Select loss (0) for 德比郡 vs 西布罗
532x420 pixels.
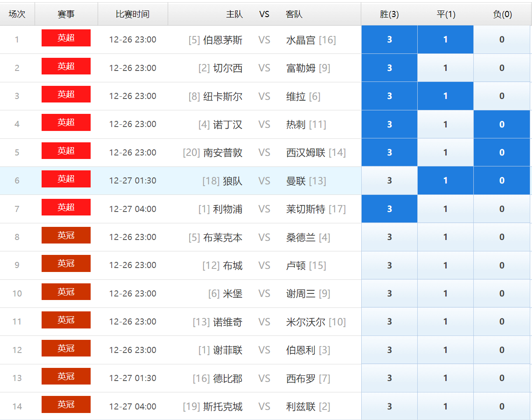pos(502,378)
